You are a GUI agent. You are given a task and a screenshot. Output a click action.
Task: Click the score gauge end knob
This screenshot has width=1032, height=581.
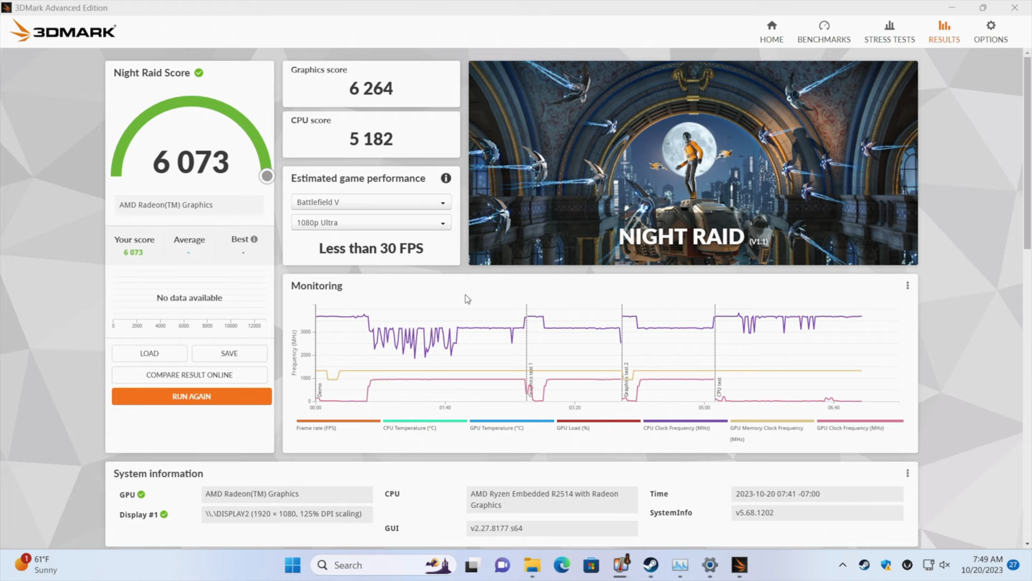click(x=267, y=176)
